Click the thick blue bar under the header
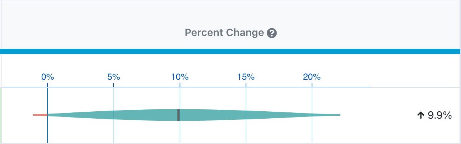 230,51
